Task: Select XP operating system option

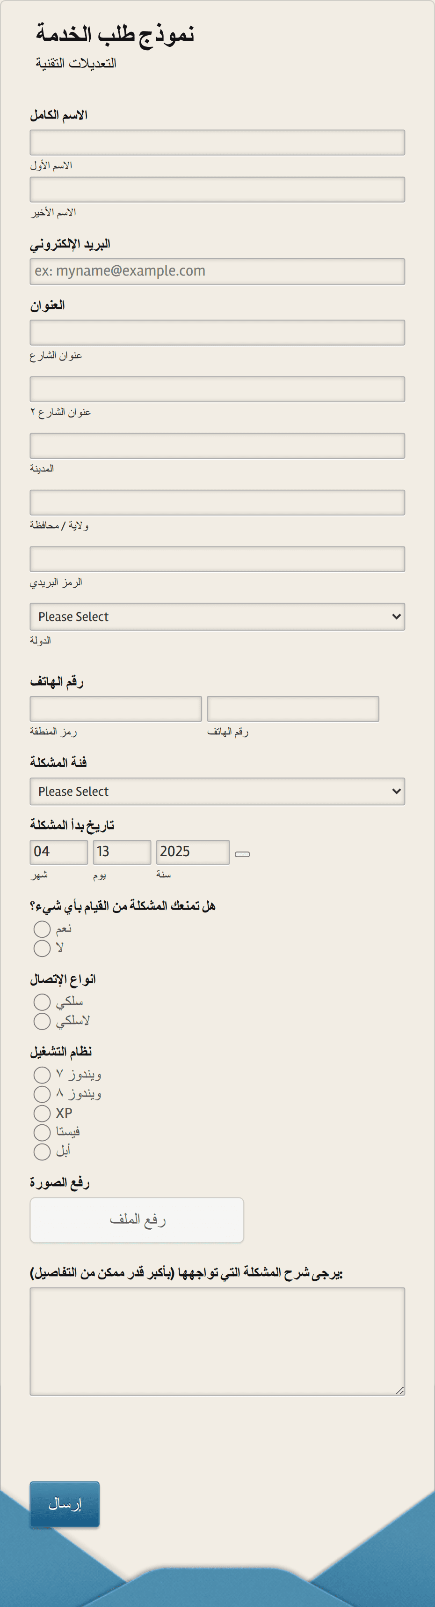Action: (42, 1114)
